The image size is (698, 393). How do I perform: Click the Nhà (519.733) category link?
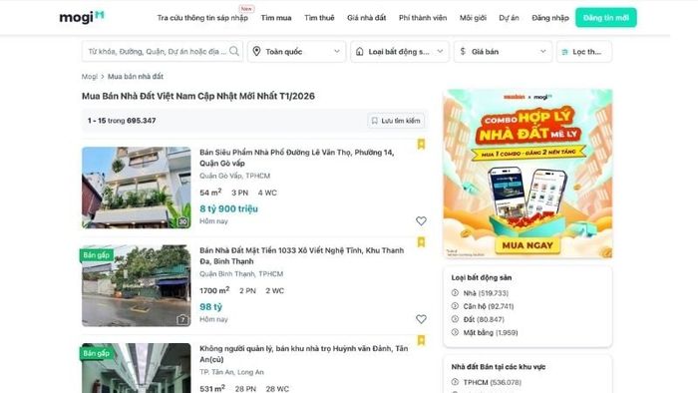pos(486,293)
